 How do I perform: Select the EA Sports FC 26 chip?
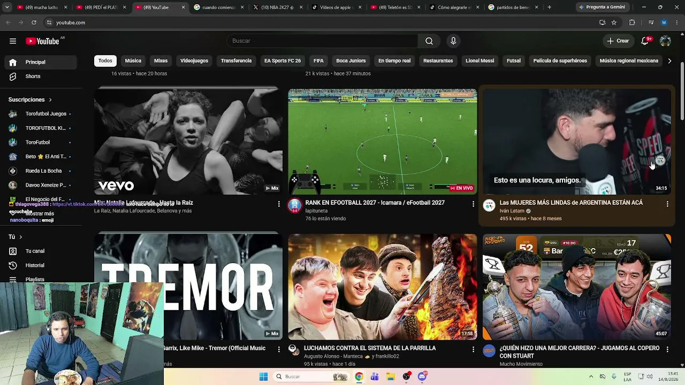click(x=283, y=61)
